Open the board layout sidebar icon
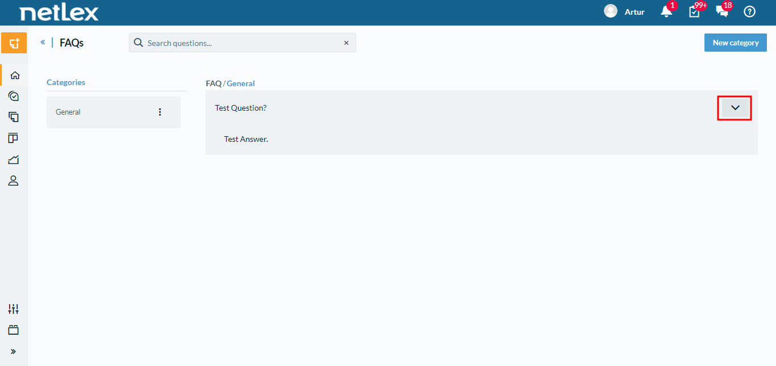The image size is (776, 366). pyautogui.click(x=14, y=138)
